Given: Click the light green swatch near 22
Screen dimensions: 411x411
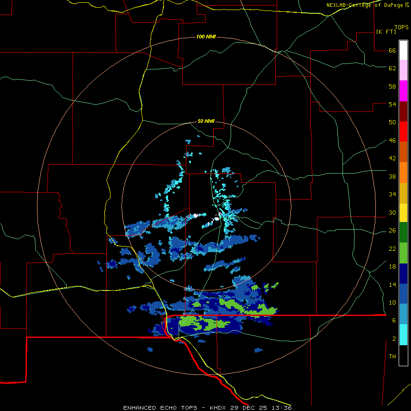Looking at the screenshot, I should click(x=403, y=253).
